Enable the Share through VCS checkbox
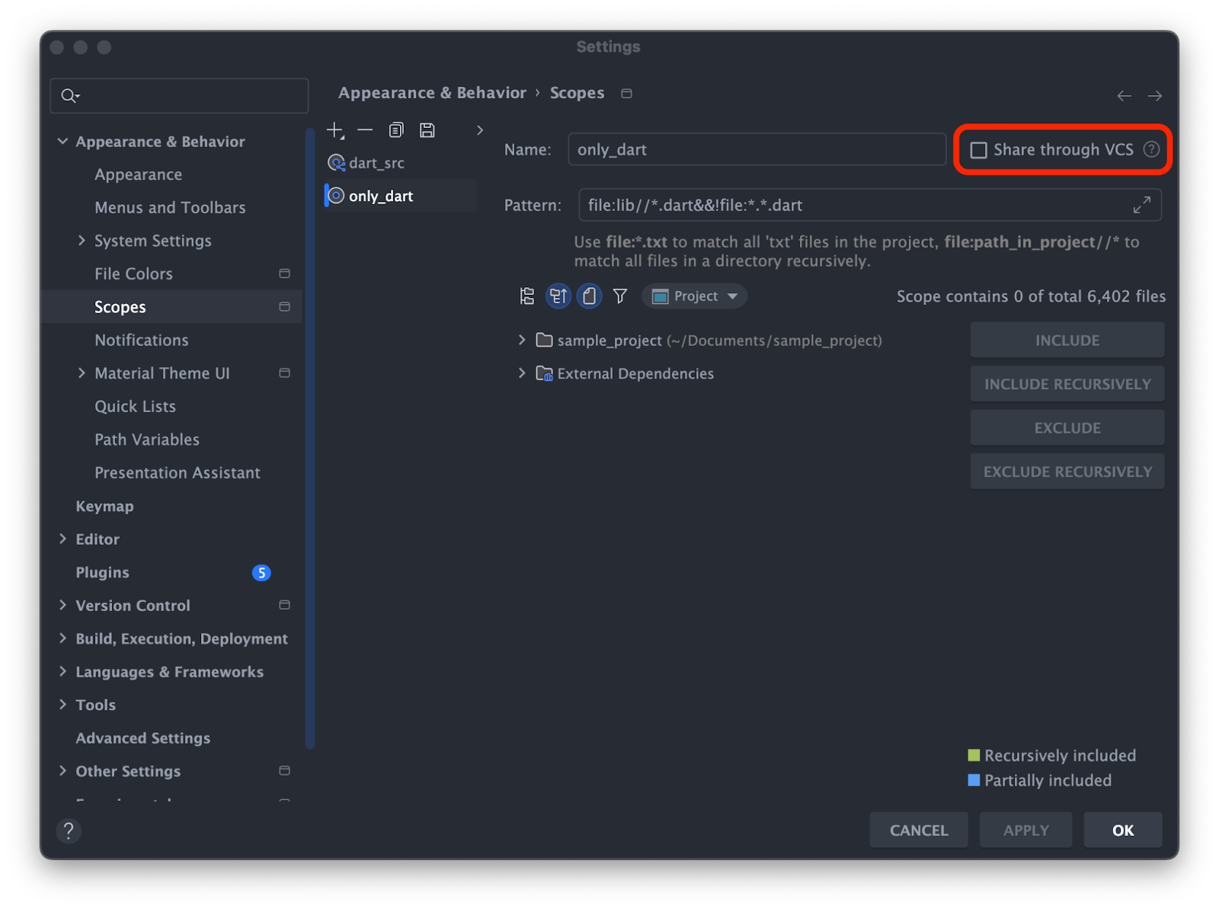The image size is (1219, 909). click(x=978, y=150)
